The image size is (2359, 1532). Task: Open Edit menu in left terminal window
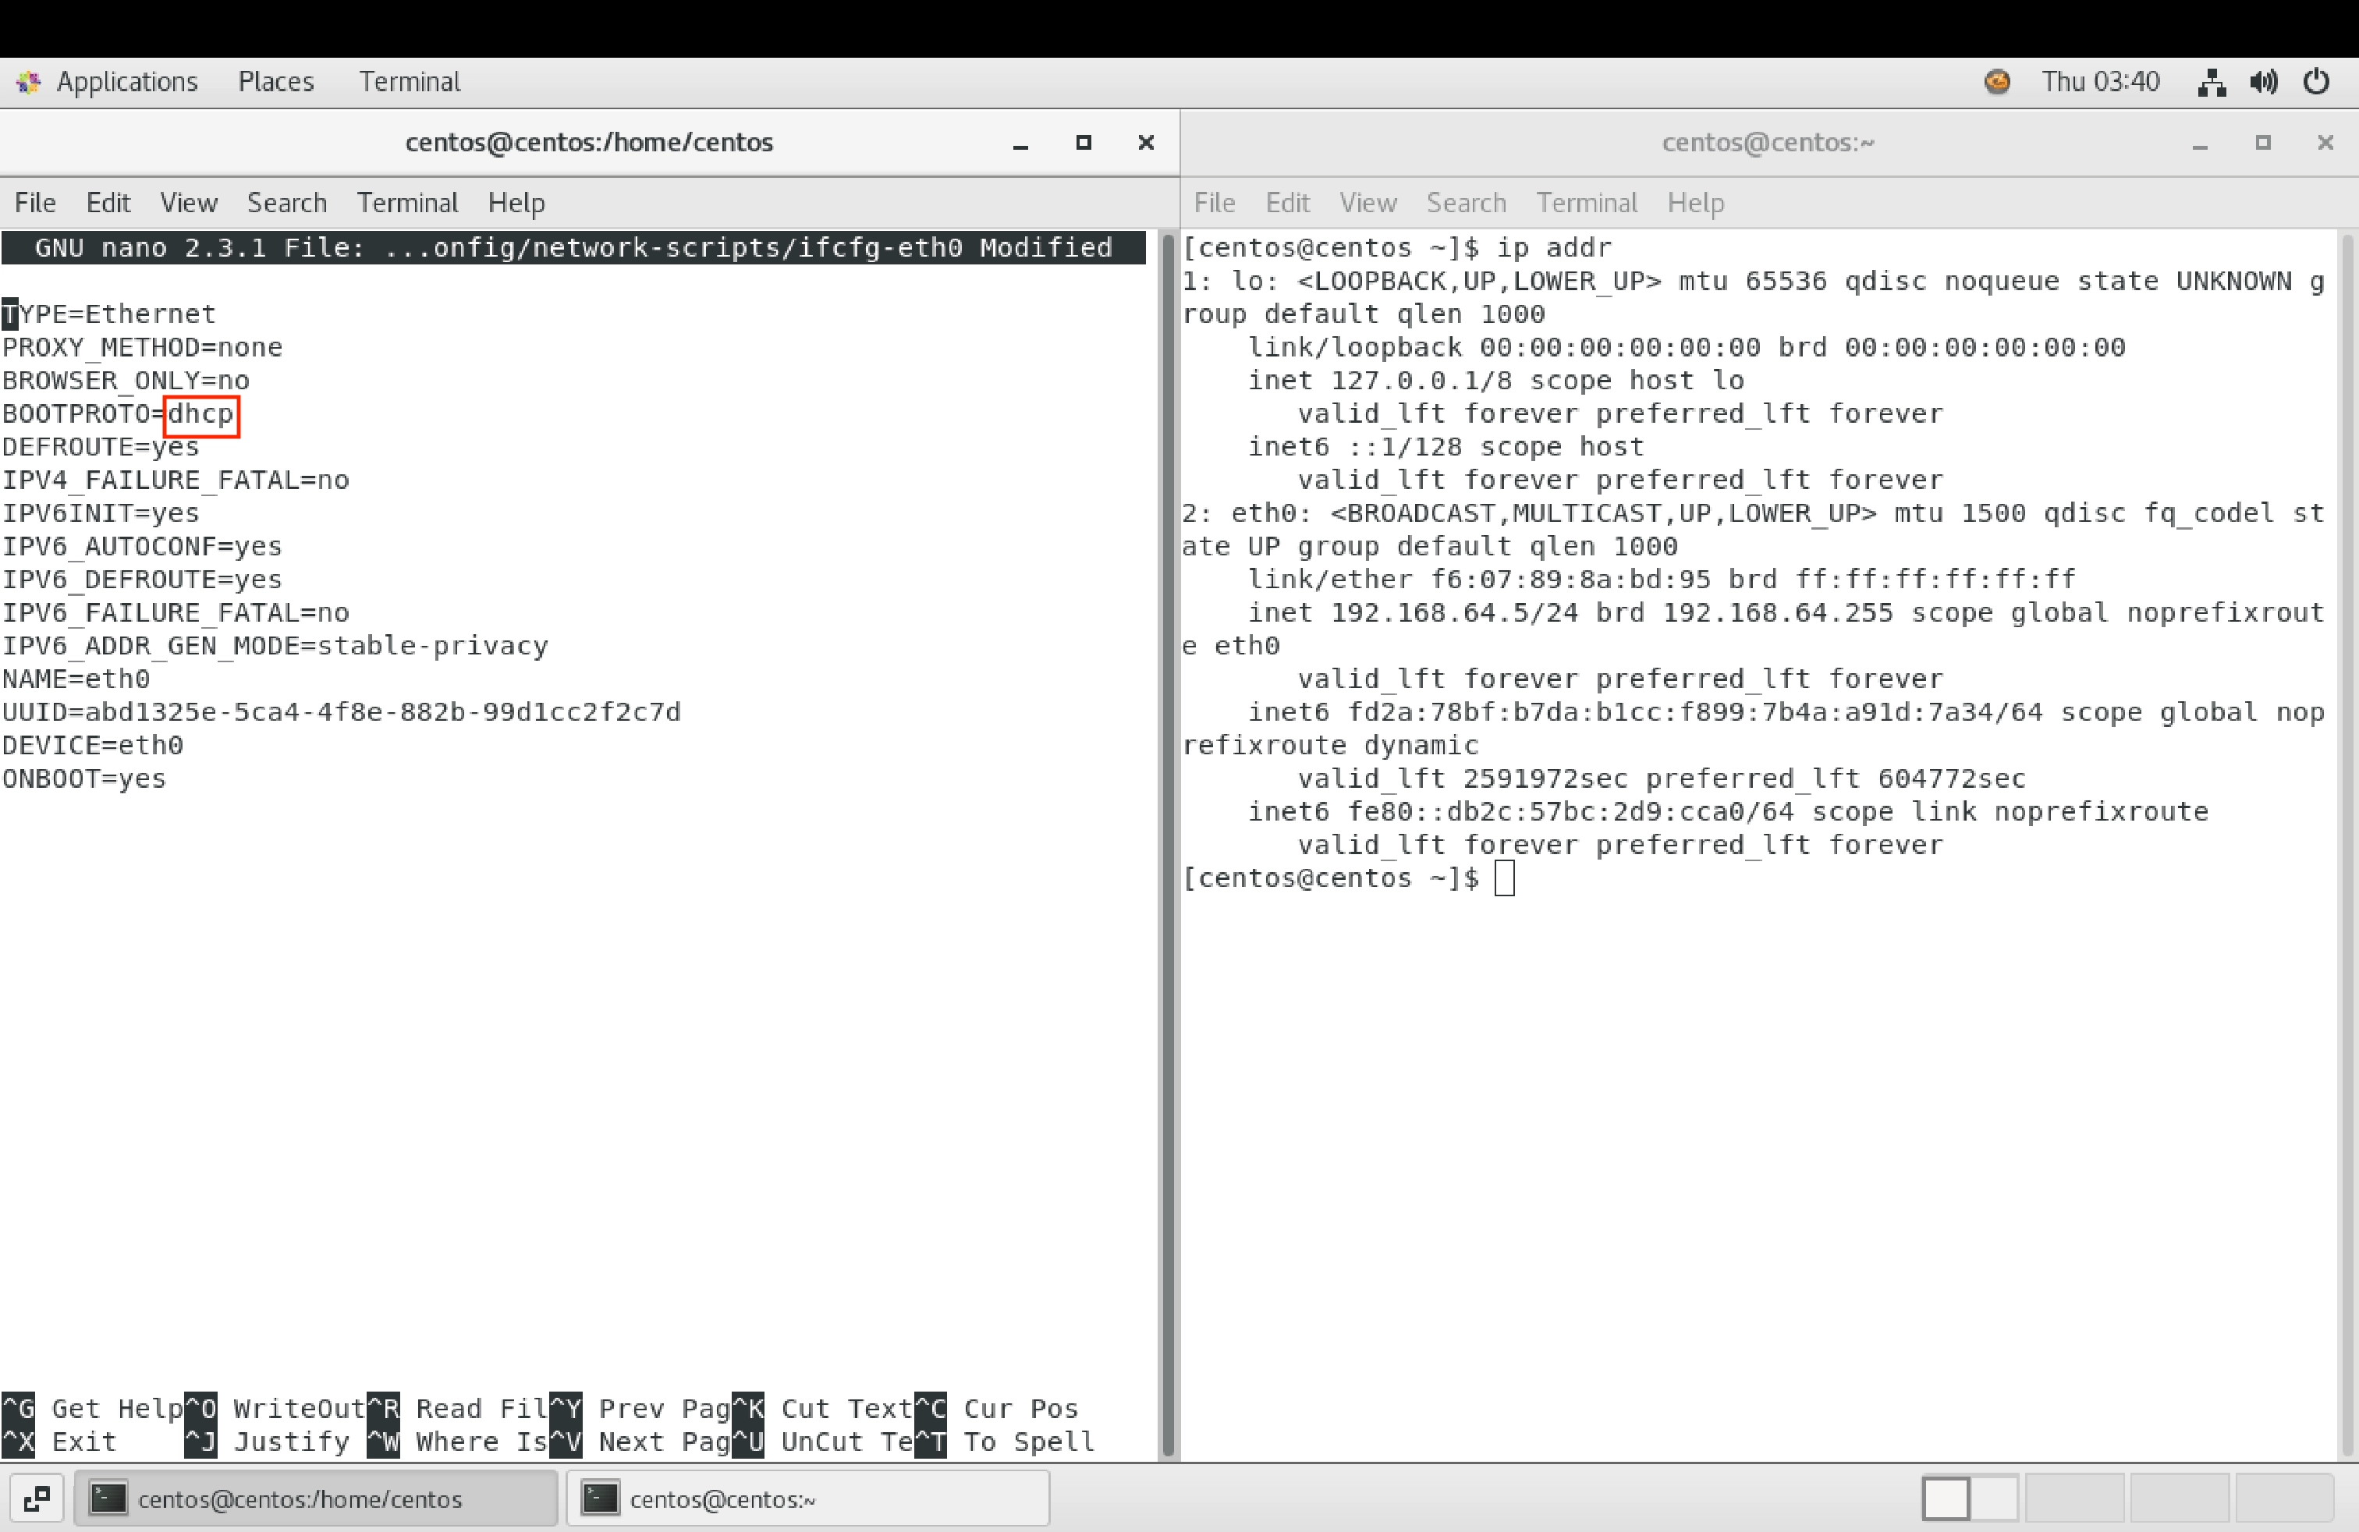tap(108, 203)
